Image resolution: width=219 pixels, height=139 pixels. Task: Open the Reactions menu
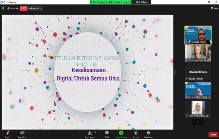coord(148,133)
